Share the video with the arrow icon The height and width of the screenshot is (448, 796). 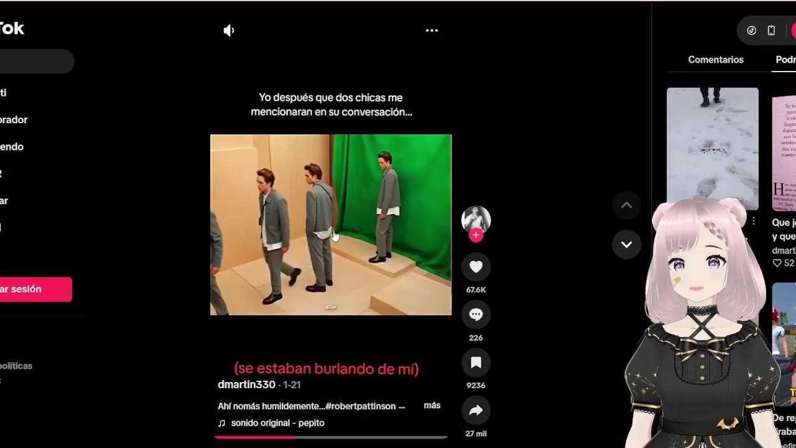(476, 410)
